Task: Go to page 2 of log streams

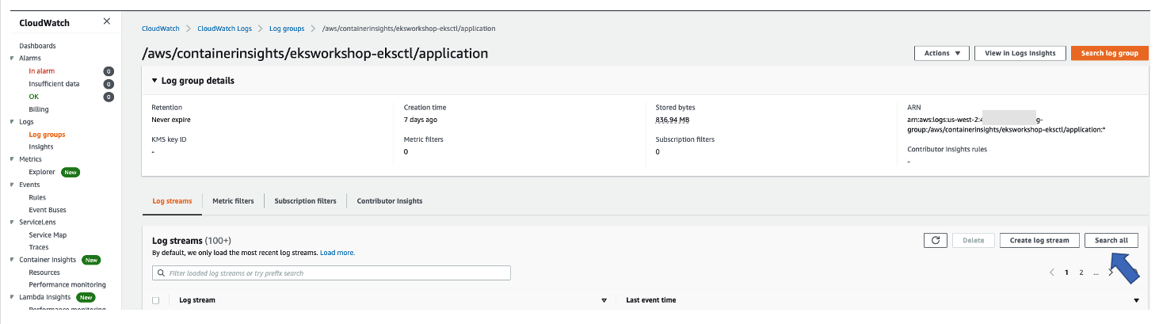Action: click(x=1081, y=273)
